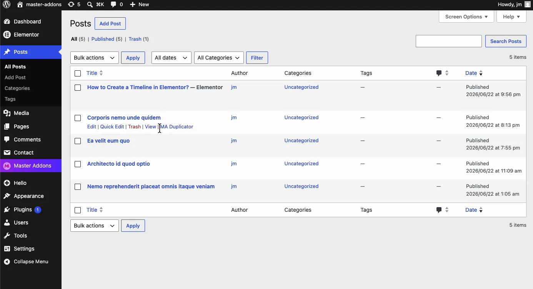Click the Filter button
The width and height of the screenshot is (533, 289).
pyautogui.click(x=257, y=58)
